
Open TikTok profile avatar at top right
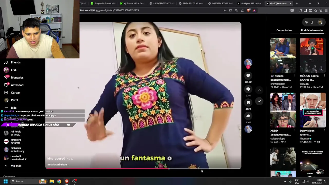tap(320, 22)
